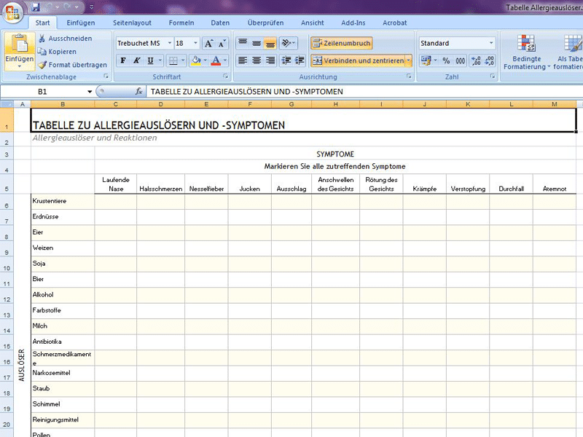Toggle italic formatting (K)

pyautogui.click(x=136, y=61)
